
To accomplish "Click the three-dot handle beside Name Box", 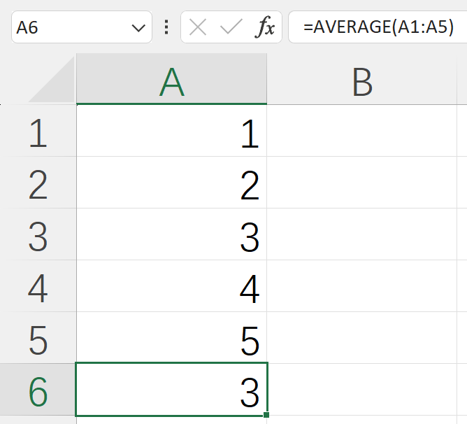I will tap(166, 27).
